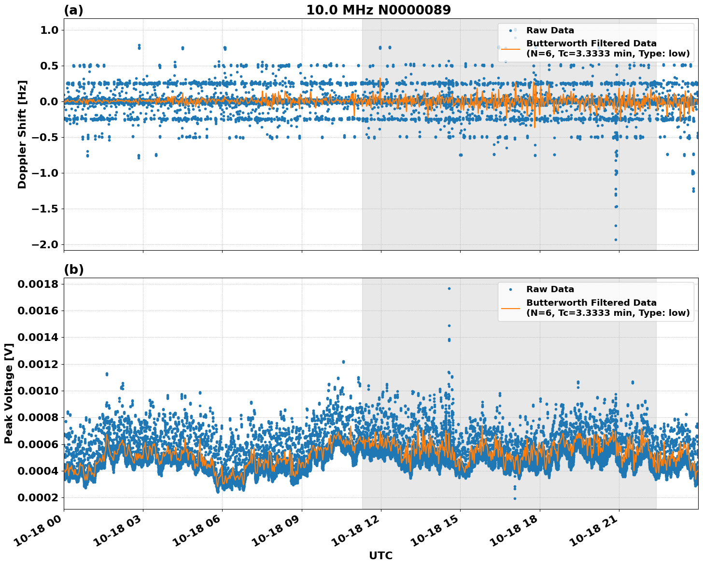Click the plot title '10.0 MHz N0000089'
Viewport: 703px width, 566px height.
click(379, 10)
